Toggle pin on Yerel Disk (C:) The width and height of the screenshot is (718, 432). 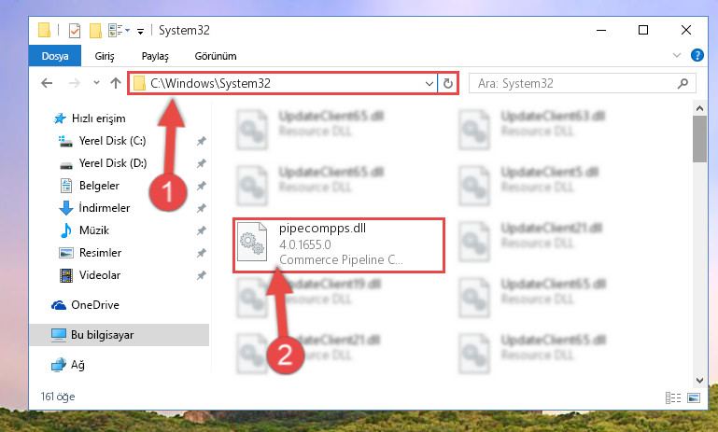pos(201,141)
